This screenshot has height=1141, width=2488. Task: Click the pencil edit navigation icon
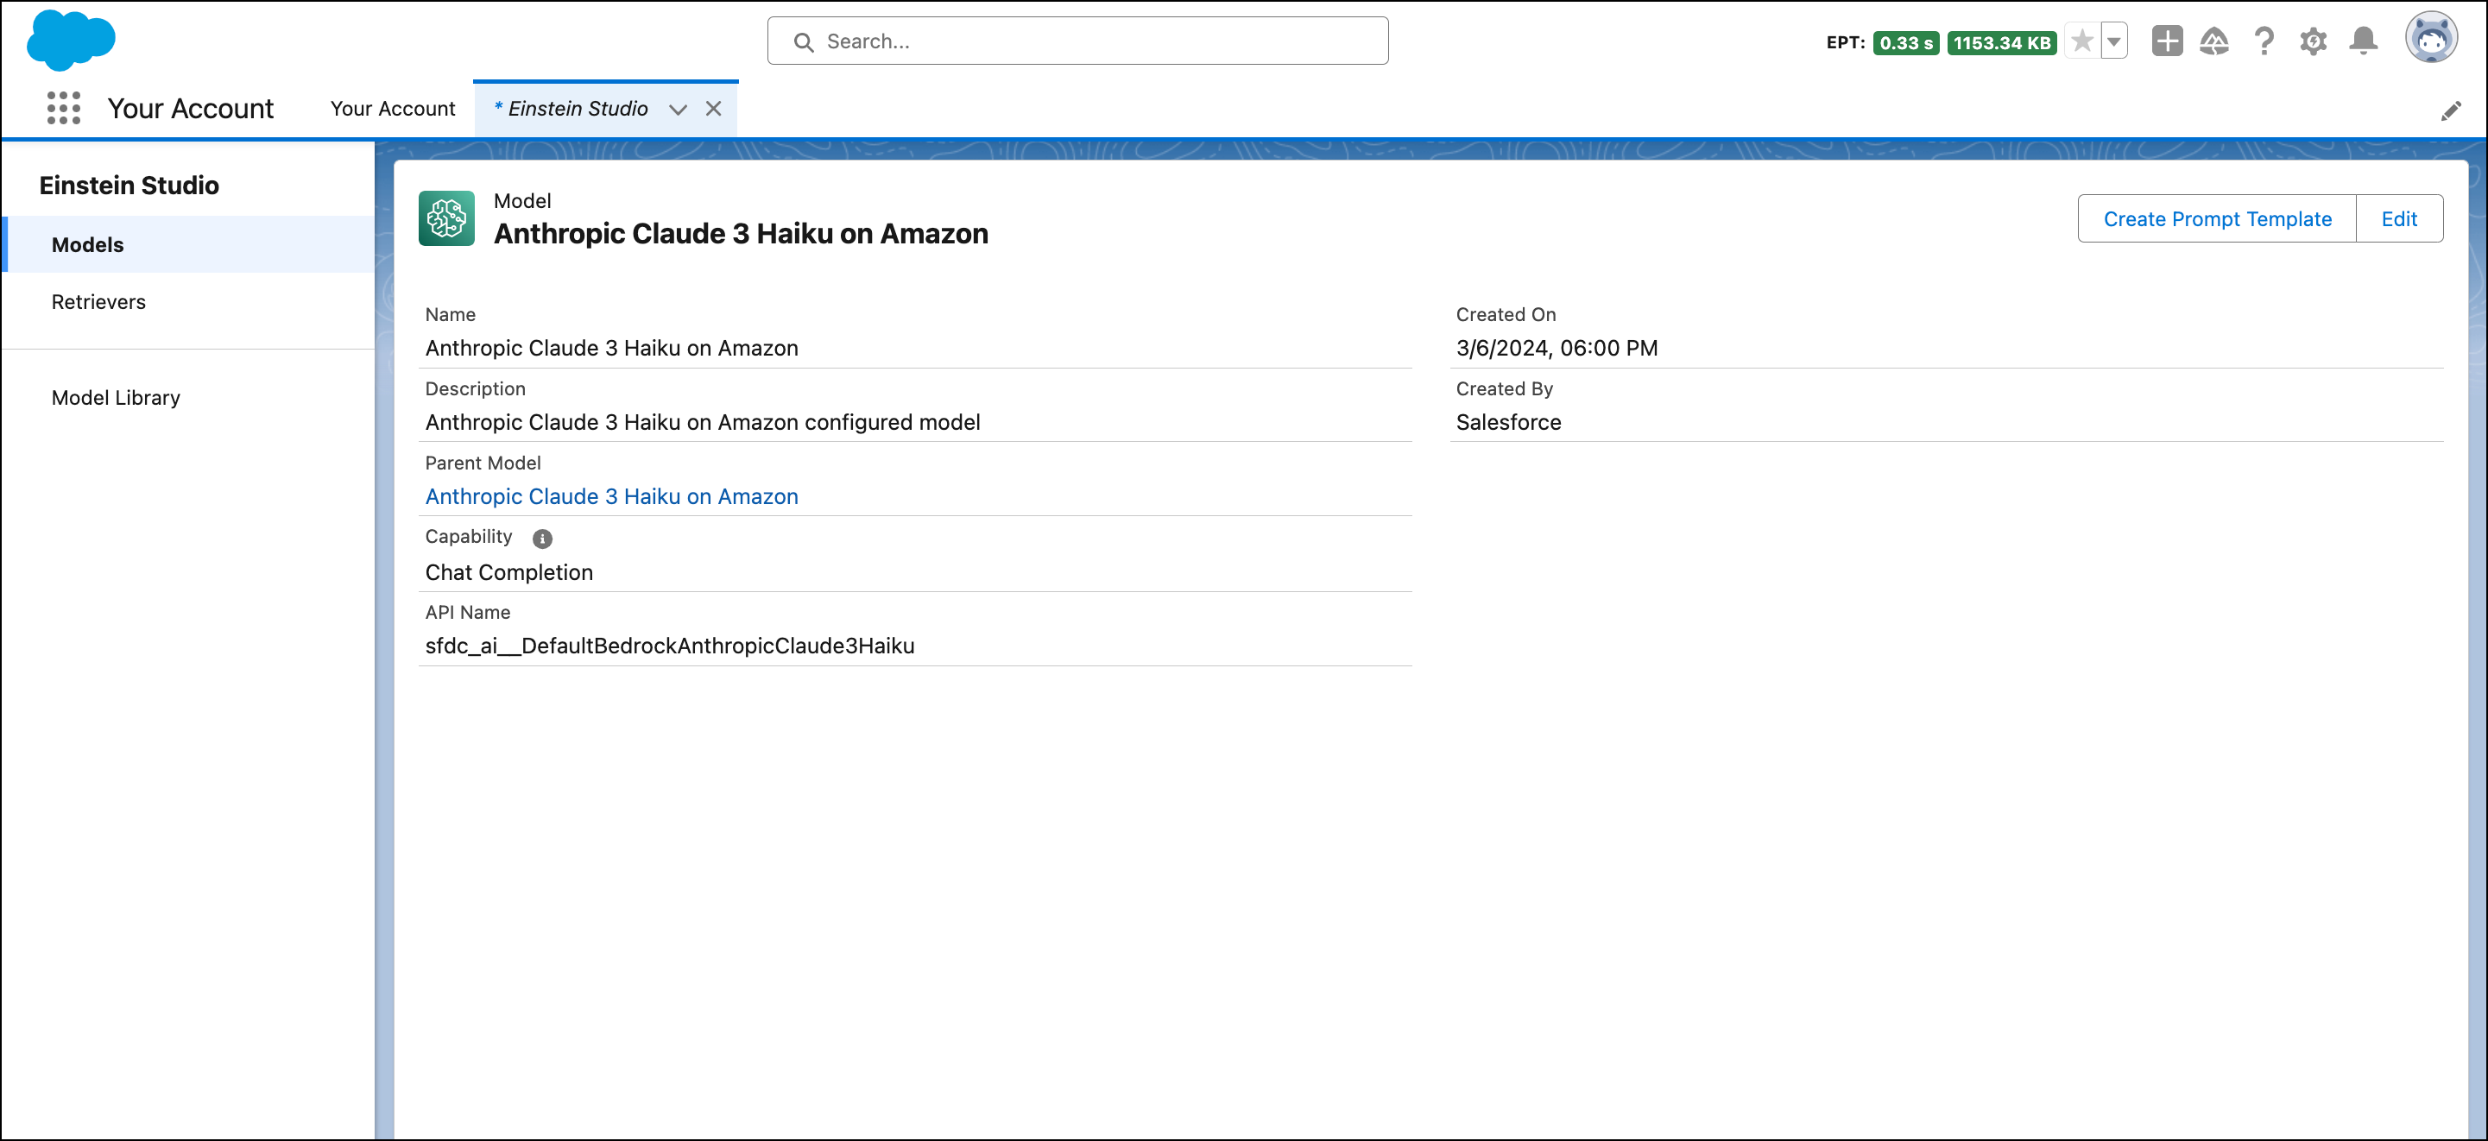click(2450, 111)
